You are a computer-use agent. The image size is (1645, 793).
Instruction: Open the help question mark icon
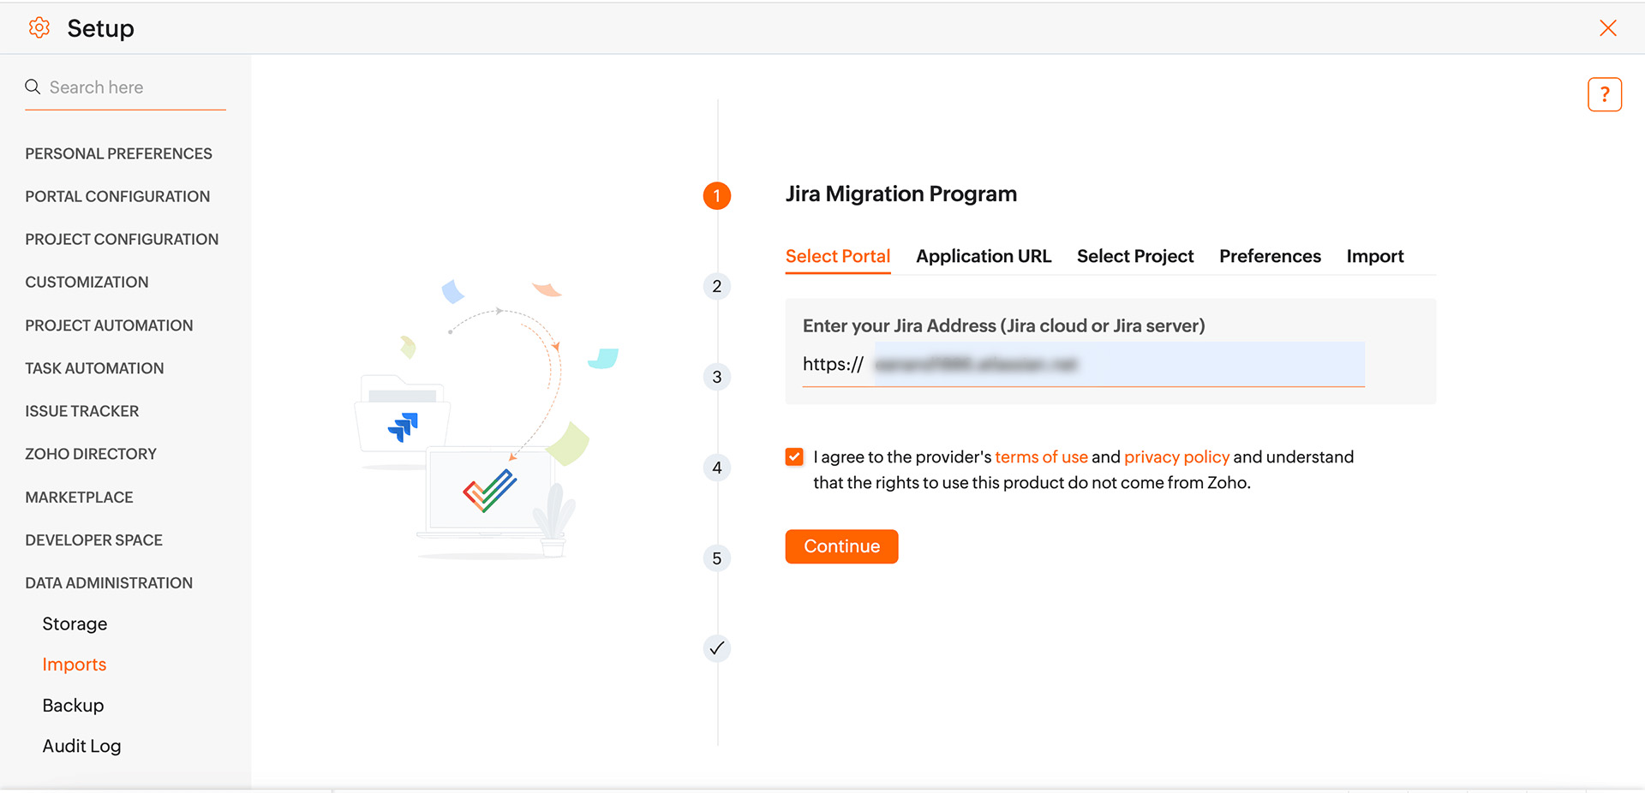[1604, 95]
